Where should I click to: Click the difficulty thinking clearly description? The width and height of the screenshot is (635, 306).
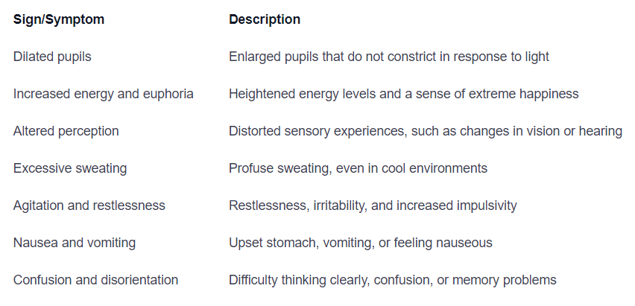tap(392, 280)
